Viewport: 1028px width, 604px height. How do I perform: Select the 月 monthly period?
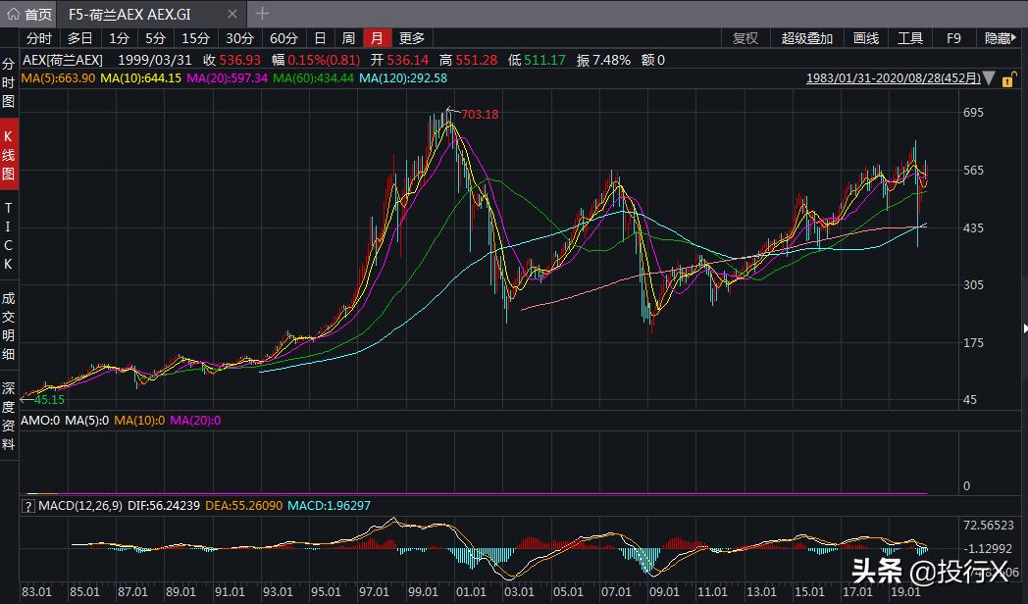click(x=377, y=38)
